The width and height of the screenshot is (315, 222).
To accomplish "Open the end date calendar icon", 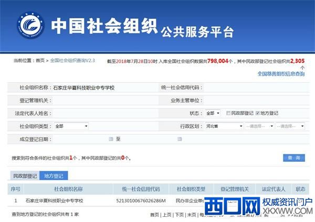I will point(180,139).
